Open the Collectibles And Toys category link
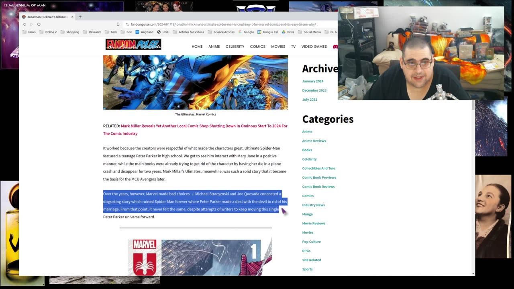This screenshot has height=289, width=514. (319, 169)
